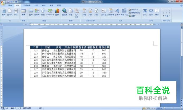Insert a chart (图表)
The image size is (183, 110).
click(x=57, y=12)
